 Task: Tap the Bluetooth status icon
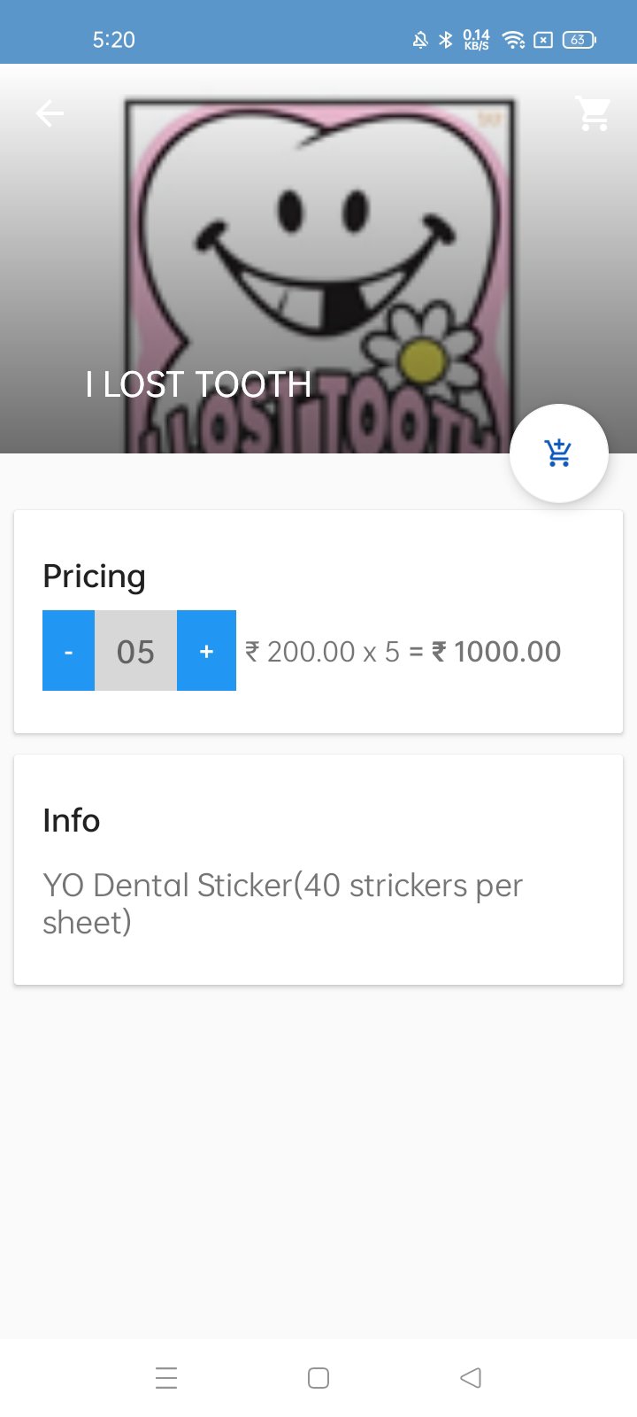(446, 40)
